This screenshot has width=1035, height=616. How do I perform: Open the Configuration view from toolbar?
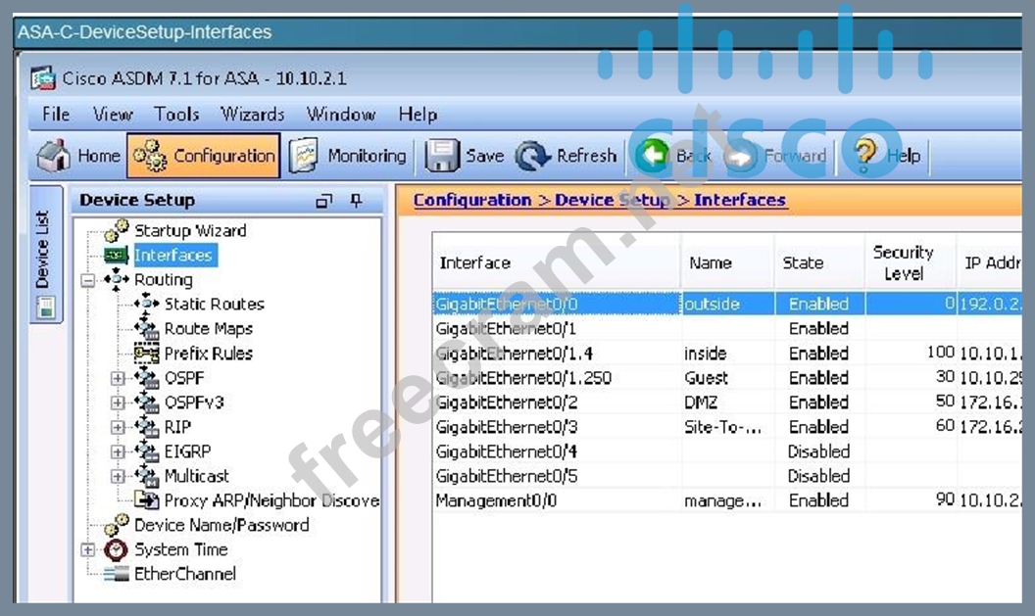point(204,156)
